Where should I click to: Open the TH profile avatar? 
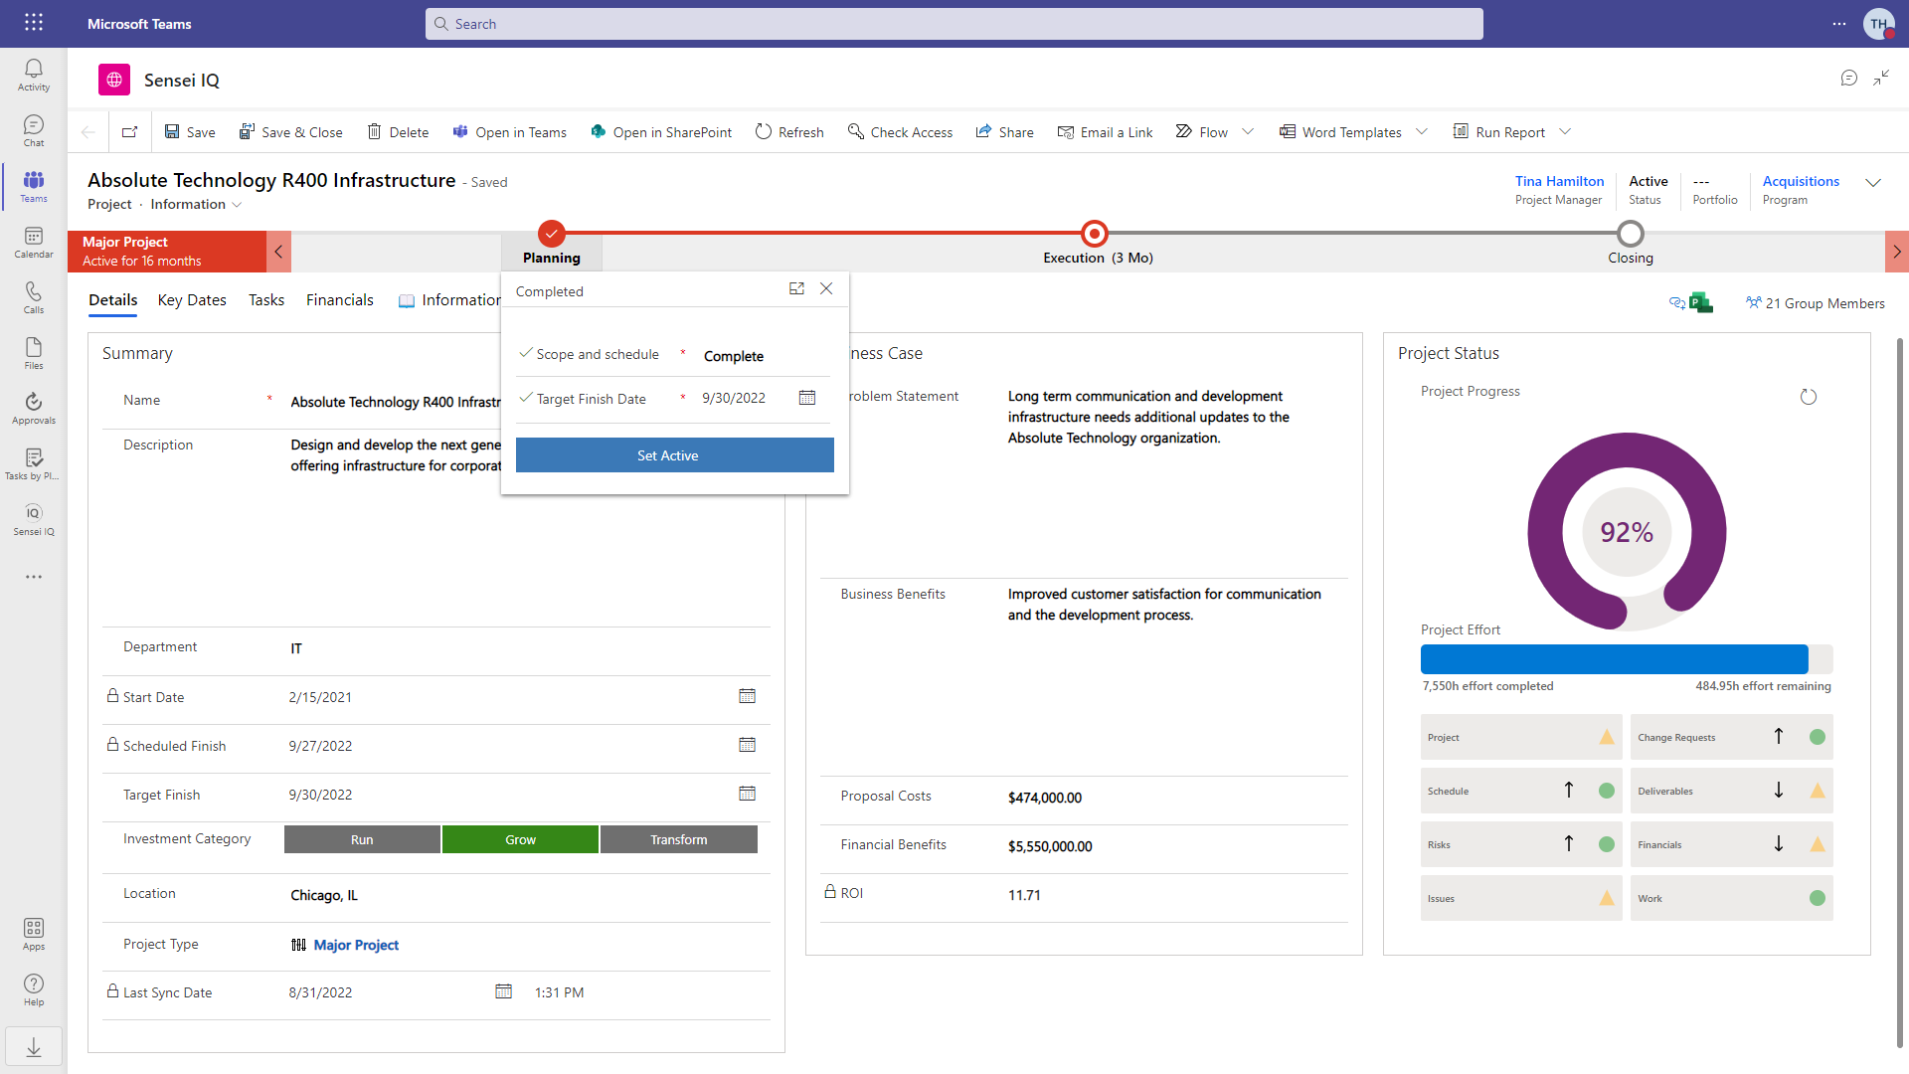(x=1878, y=24)
